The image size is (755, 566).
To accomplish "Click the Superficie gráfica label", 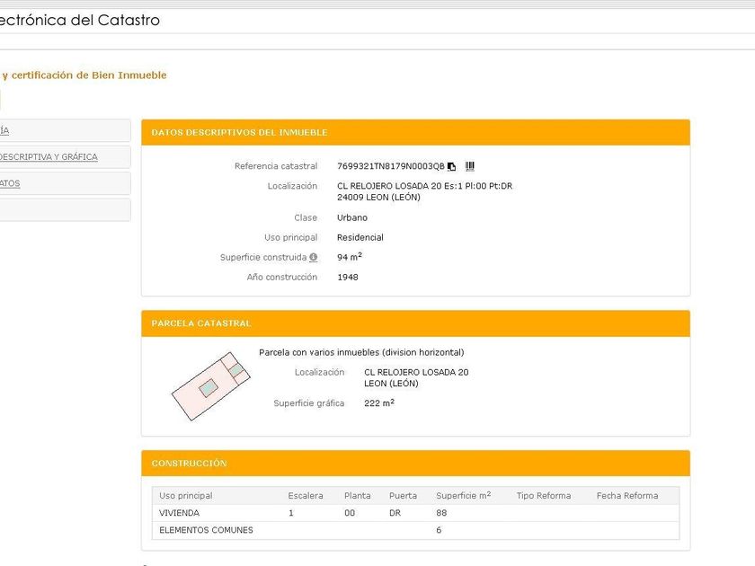I will coord(308,403).
